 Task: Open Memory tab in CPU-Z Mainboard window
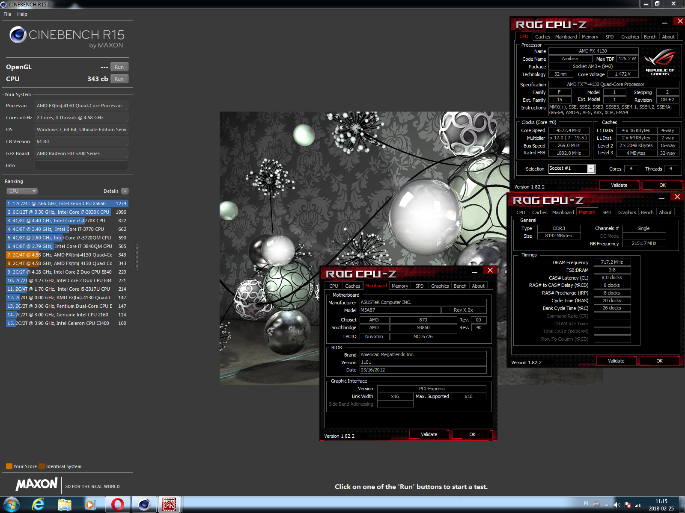[x=399, y=286]
